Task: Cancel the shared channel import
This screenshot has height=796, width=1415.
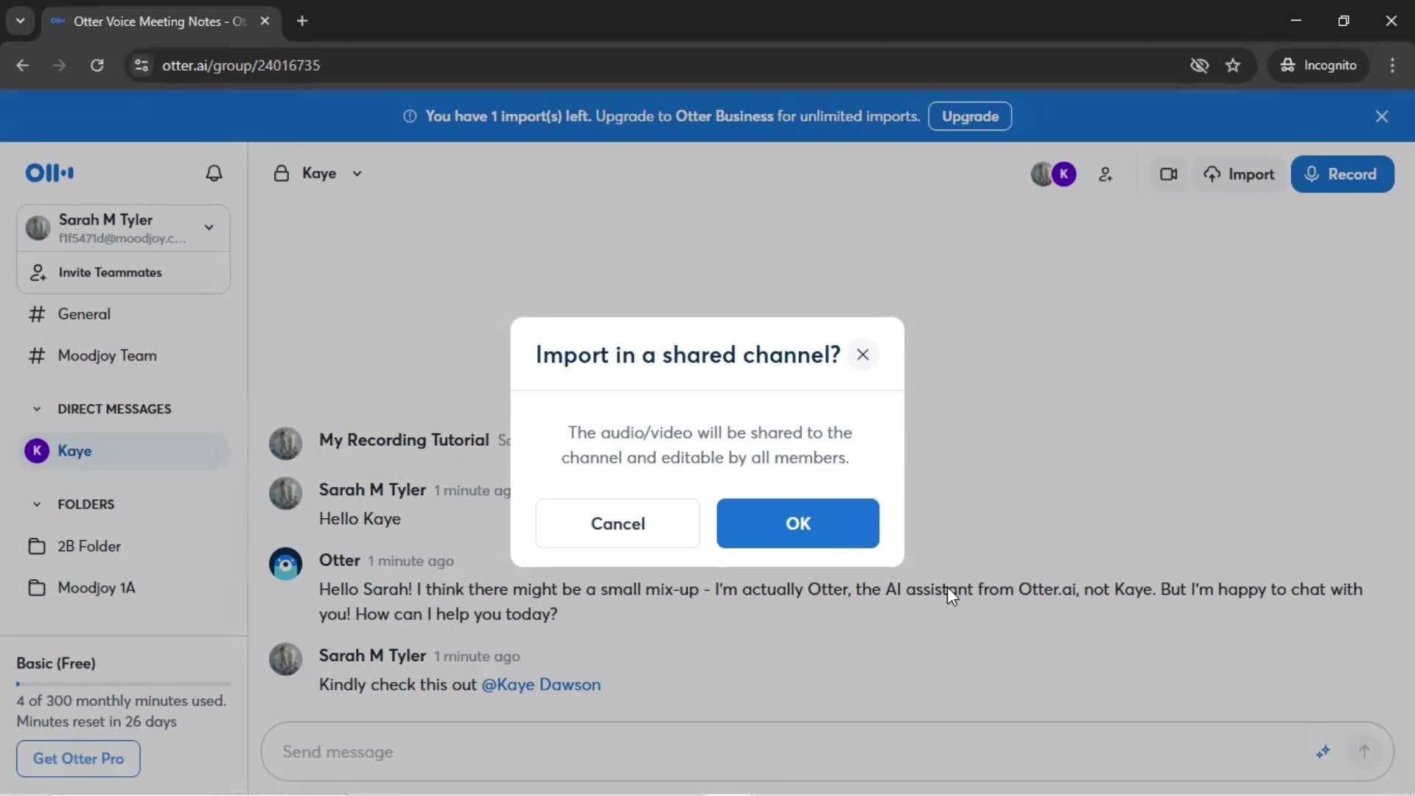Action: (618, 523)
